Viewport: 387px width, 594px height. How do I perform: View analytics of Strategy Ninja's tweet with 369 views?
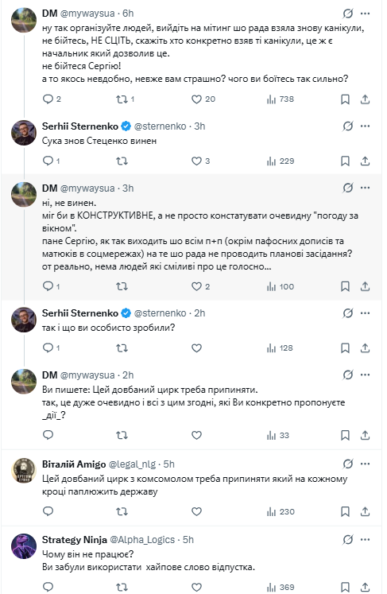tap(281, 587)
